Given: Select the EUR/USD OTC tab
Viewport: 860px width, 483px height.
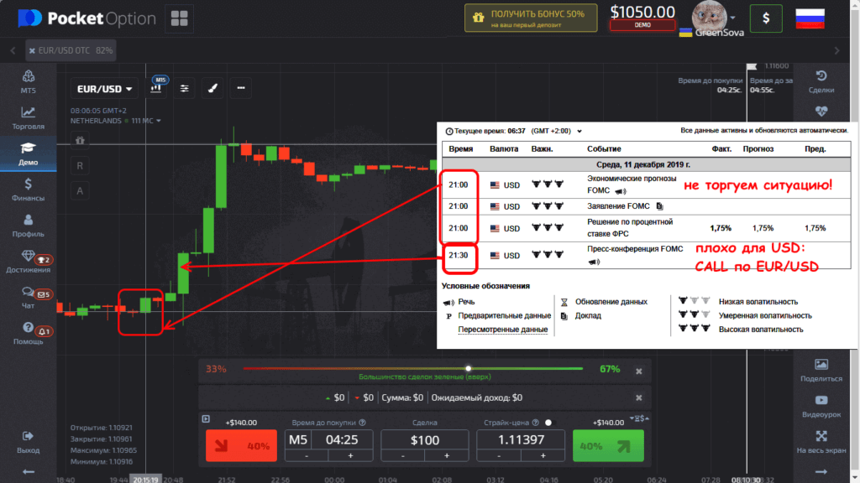Looking at the screenshot, I should [71, 50].
